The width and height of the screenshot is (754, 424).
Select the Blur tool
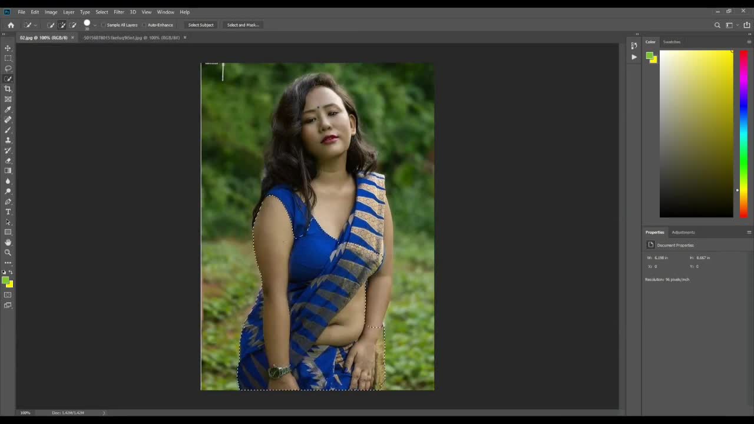click(8, 181)
